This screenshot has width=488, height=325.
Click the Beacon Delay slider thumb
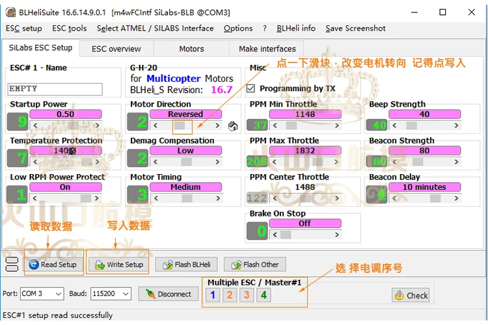coord(435,198)
